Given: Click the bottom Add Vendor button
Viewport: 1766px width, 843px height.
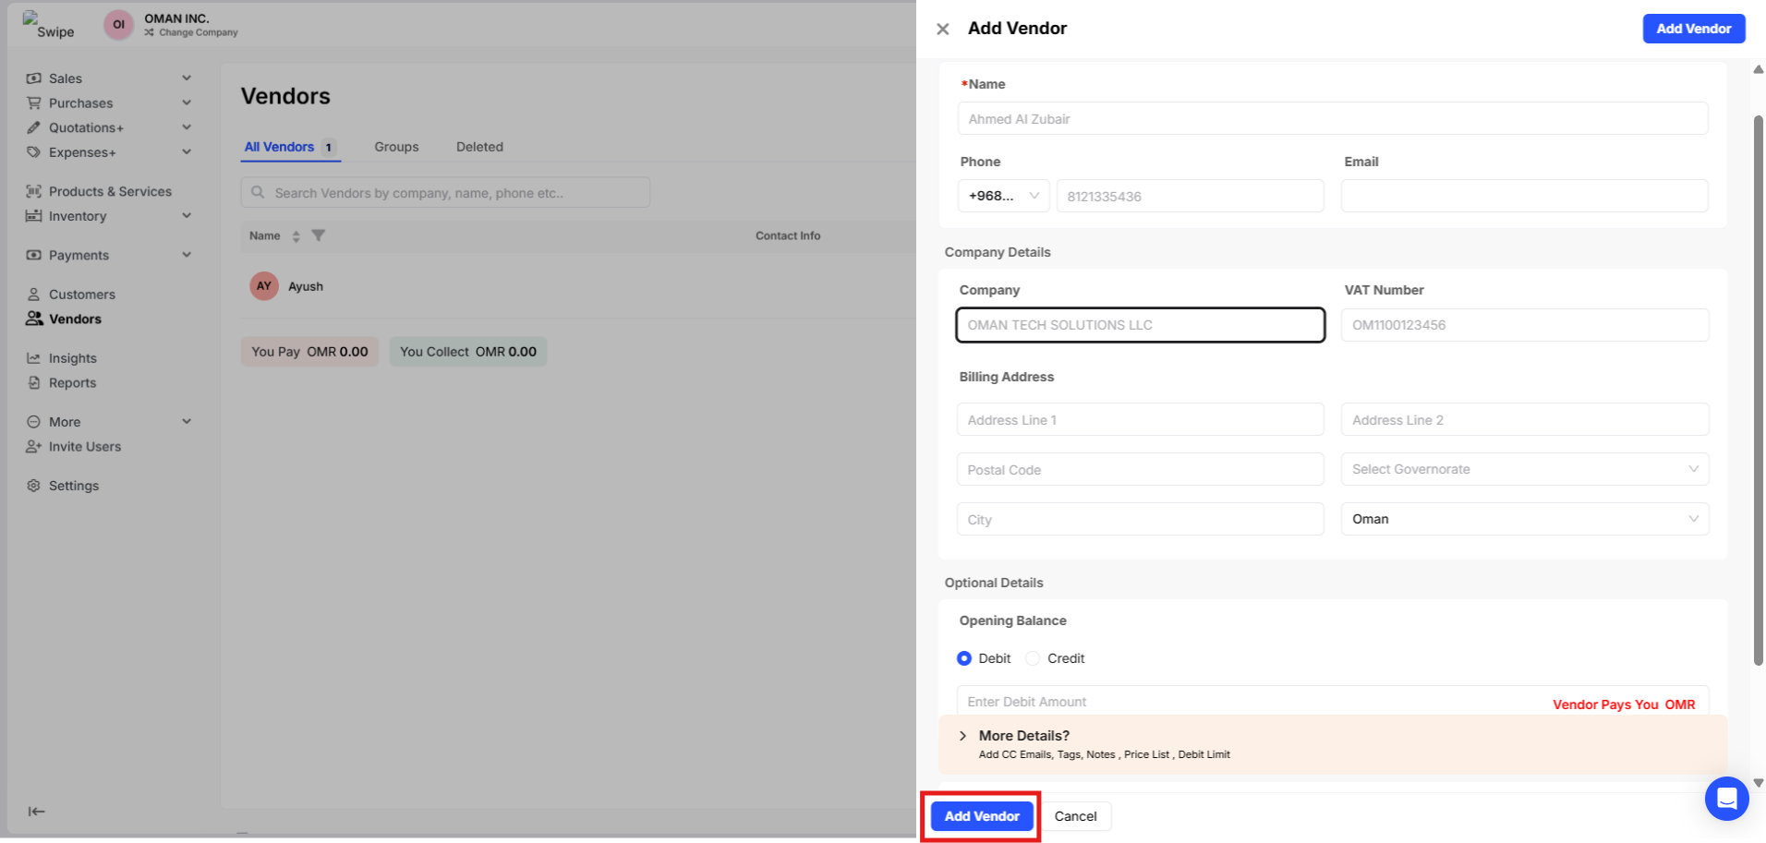Looking at the screenshot, I should (x=982, y=816).
